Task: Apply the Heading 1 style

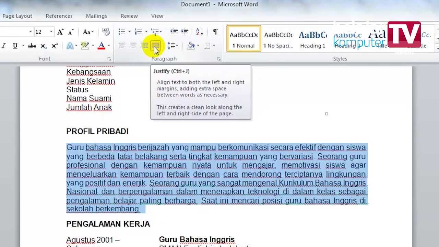Action: click(312, 38)
